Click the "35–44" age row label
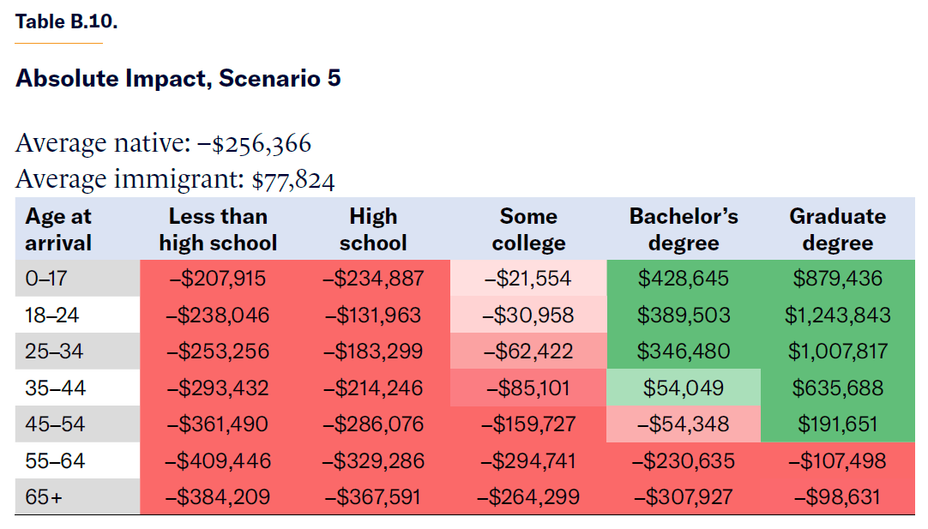Screen dimensions: 928x529 [x=55, y=388]
